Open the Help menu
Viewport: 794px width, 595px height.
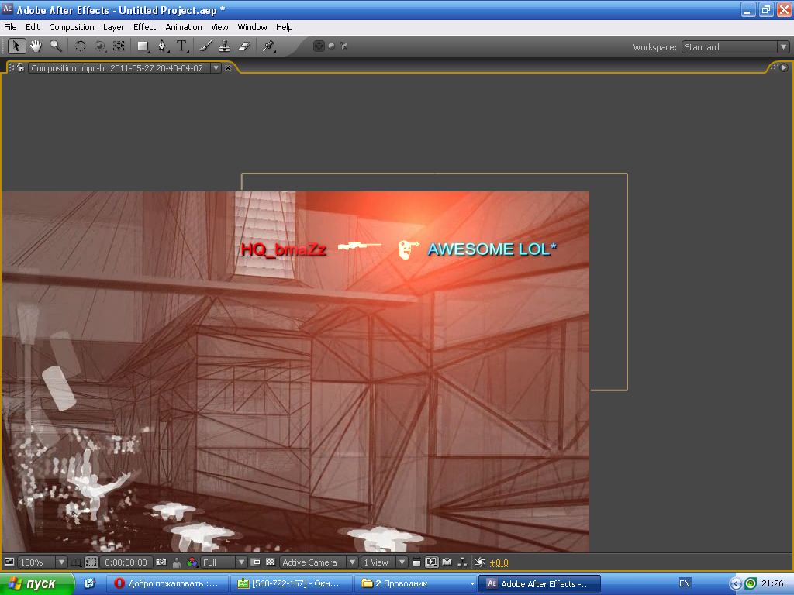(x=284, y=27)
